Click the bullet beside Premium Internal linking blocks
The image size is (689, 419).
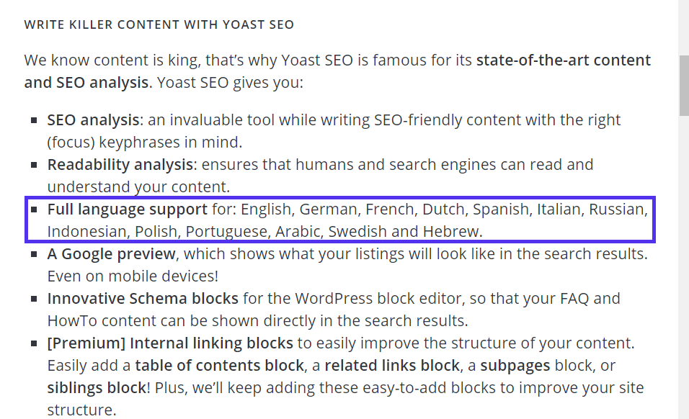pos(35,343)
